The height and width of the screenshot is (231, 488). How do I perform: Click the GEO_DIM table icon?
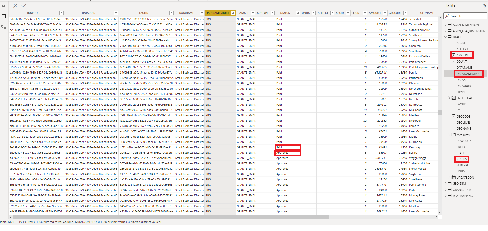click(x=450, y=183)
